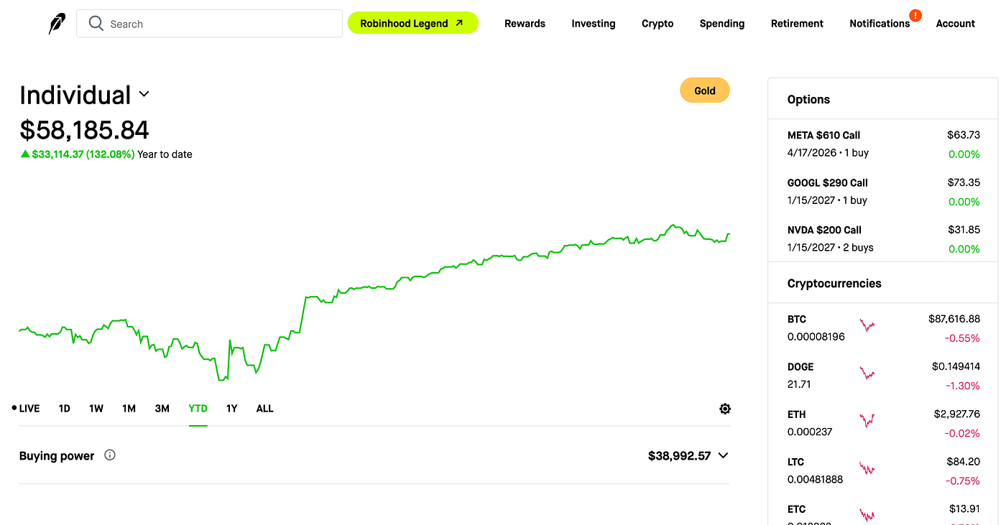View Notifications
1006x525 pixels.
pos(880,24)
